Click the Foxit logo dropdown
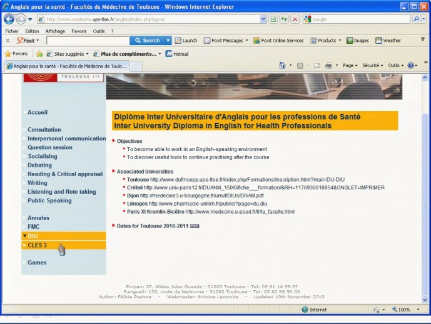431x324 pixels. (x=28, y=41)
